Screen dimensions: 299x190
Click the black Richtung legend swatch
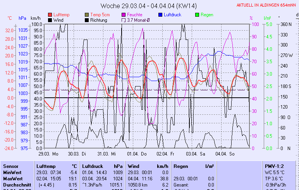tap(86, 20)
